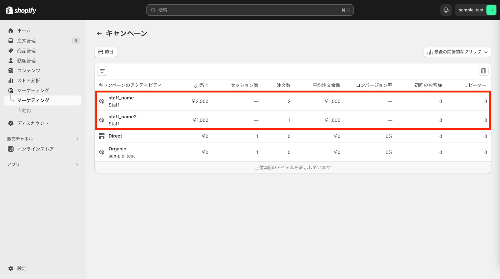Click the back arrow next to キャンペーン
Screen dimensions: 500x279
(99, 33)
